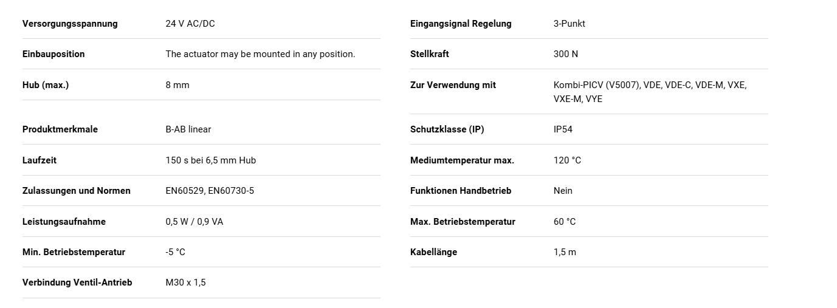Select the 24 V AC/DC value
The image size is (837, 308).
pos(190,24)
